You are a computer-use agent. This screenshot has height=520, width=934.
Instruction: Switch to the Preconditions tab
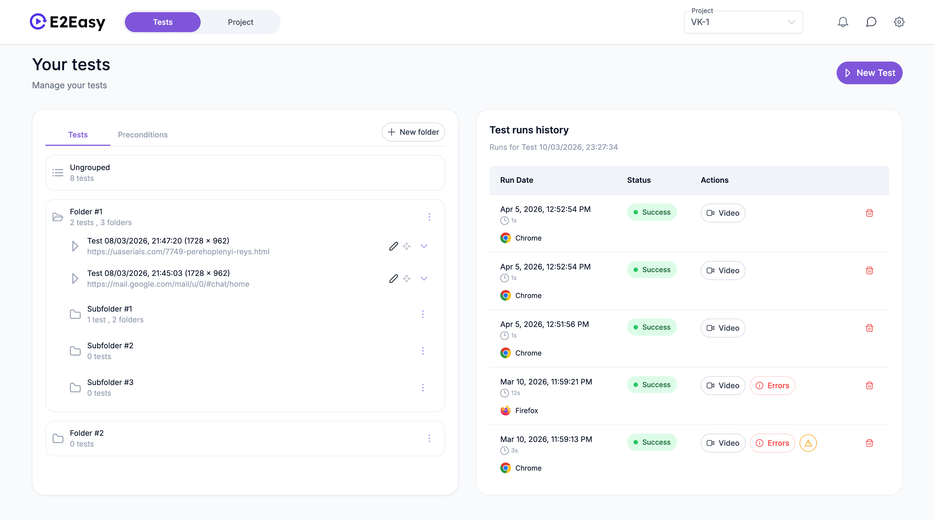click(143, 135)
